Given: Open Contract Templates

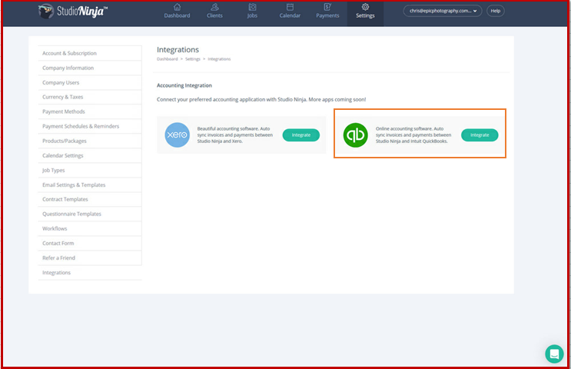Looking at the screenshot, I should (90, 199).
